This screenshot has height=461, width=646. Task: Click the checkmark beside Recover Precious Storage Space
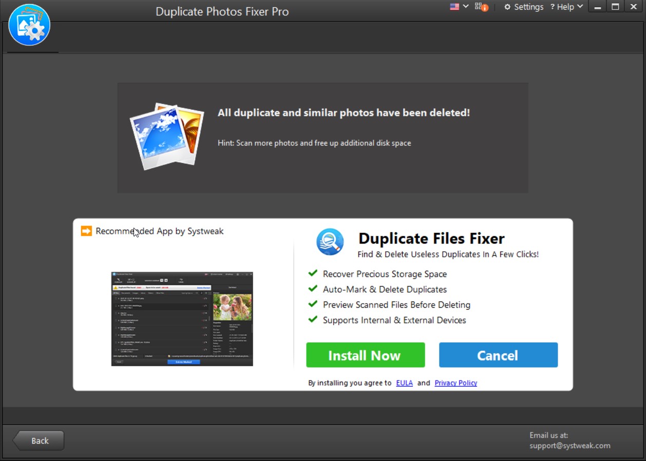click(313, 273)
